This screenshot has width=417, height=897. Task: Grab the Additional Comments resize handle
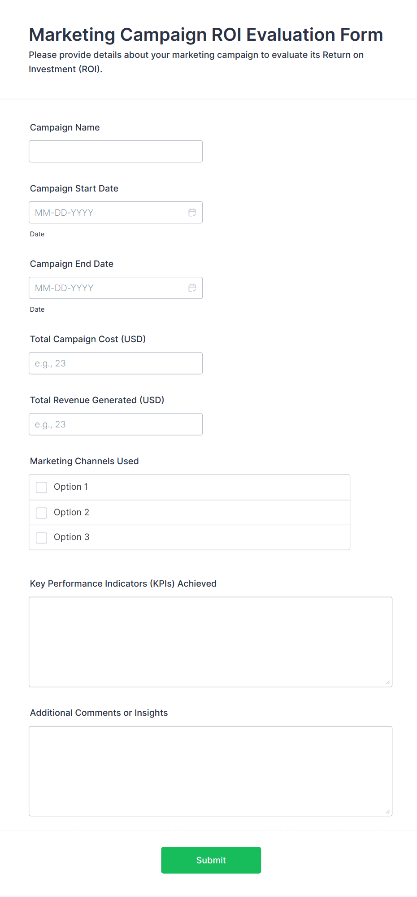387,811
